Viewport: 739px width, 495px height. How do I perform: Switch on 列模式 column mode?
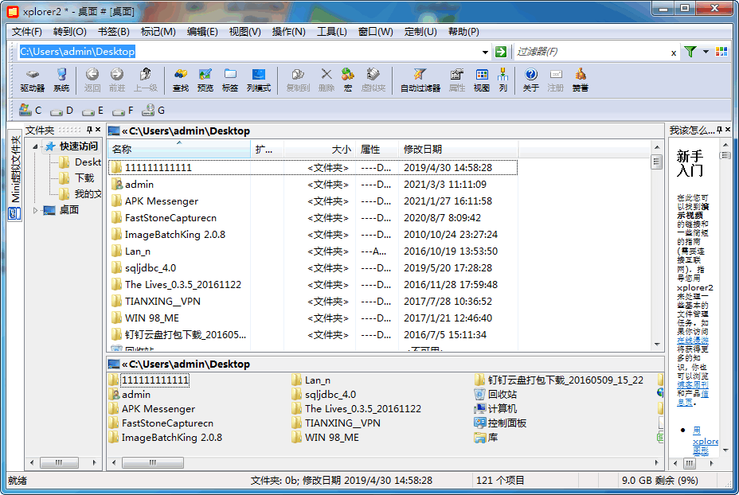point(259,80)
